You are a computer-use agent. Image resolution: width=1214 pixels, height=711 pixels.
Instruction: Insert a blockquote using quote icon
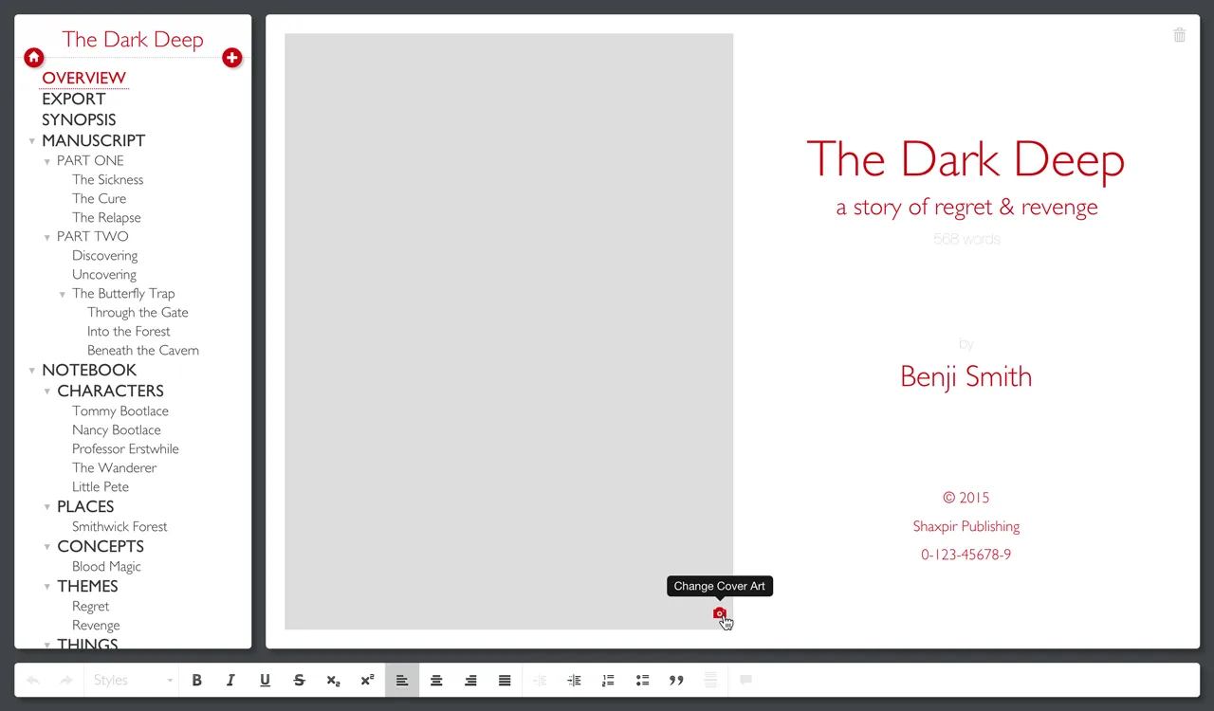coord(676,680)
